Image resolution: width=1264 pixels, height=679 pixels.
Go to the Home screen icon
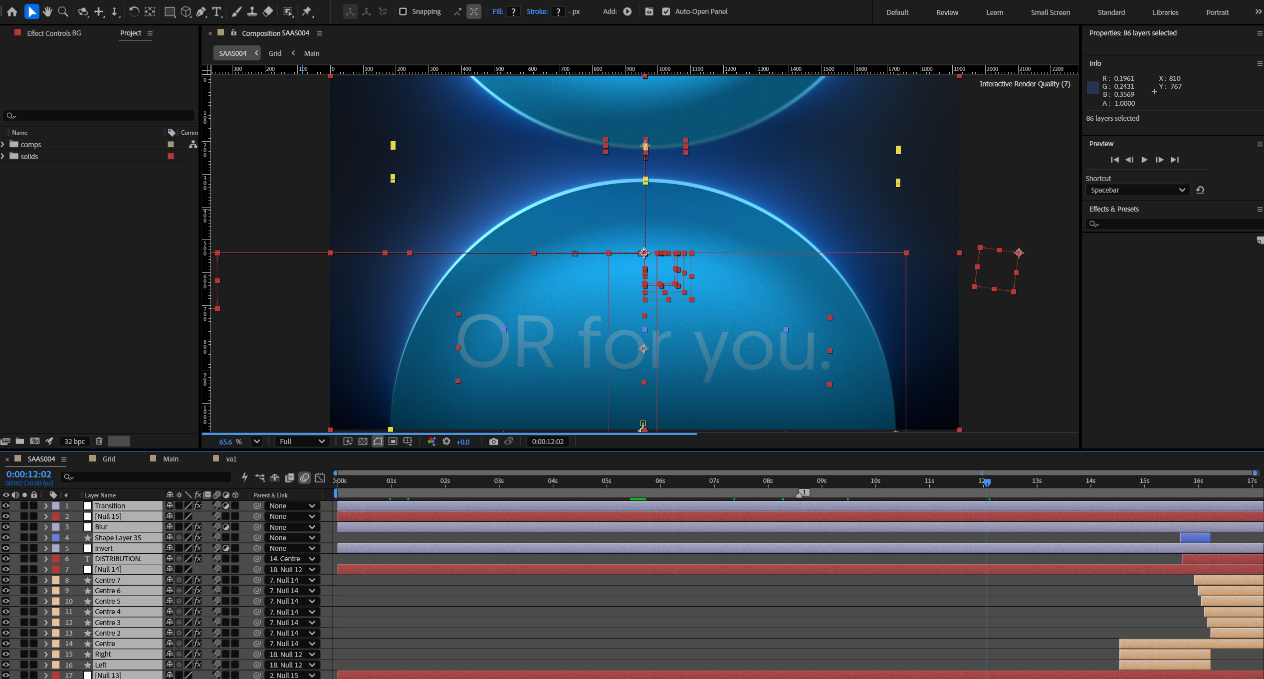pos(12,11)
